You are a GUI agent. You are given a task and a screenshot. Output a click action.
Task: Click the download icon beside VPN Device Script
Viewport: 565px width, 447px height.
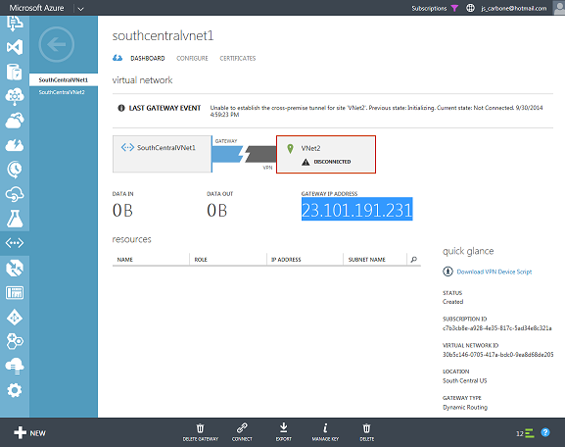(447, 272)
